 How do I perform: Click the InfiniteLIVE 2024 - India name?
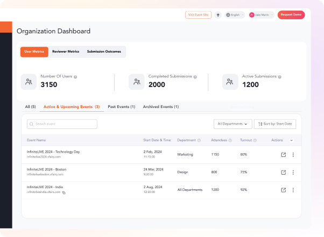tap(45, 187)
